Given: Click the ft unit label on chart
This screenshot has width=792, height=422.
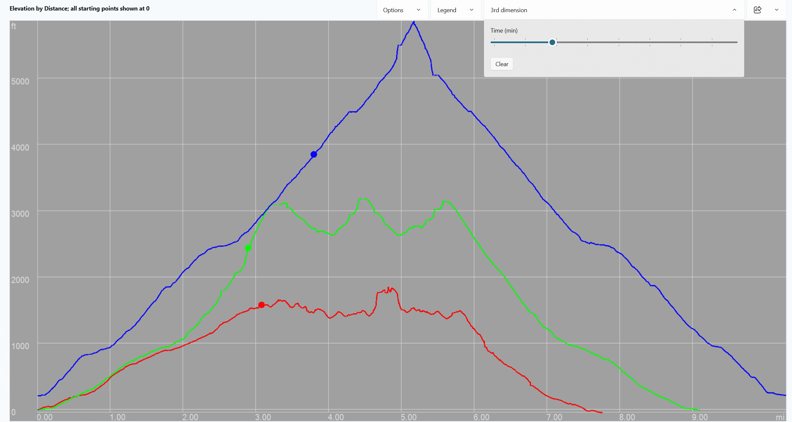Looking at the screenshot, I should pyautogui.click(x=14, y=26).
